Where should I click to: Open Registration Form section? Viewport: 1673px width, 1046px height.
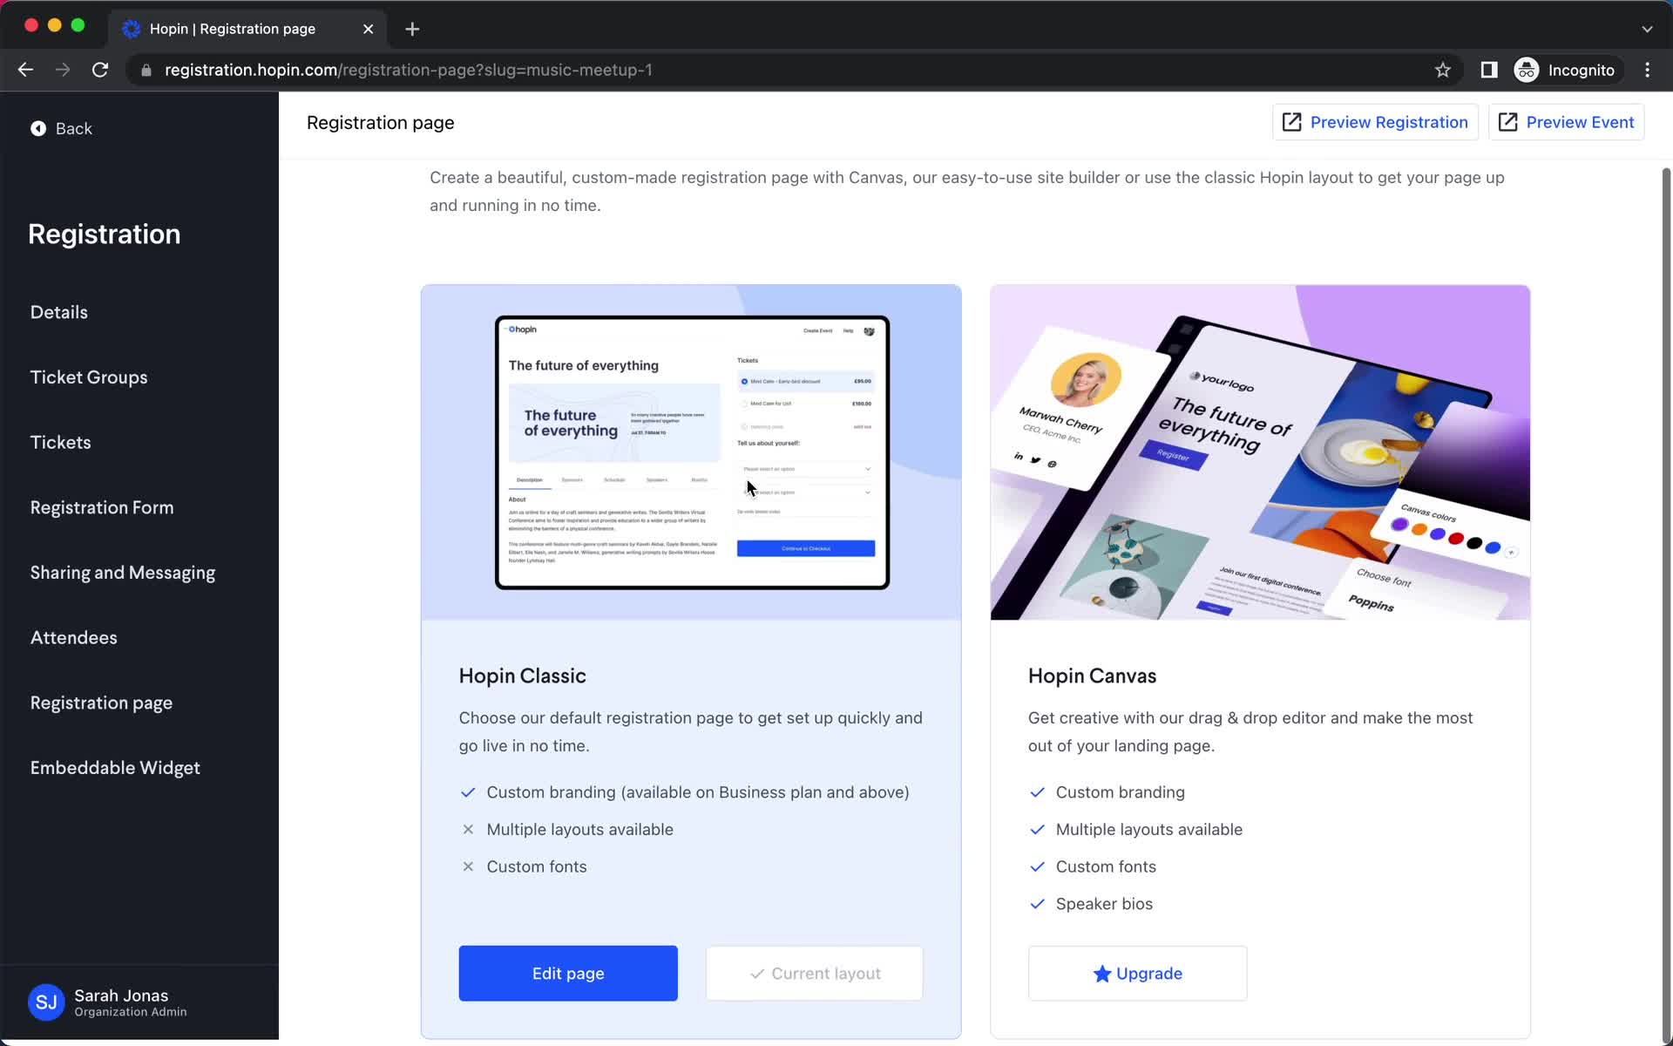(x=102, y=507)
